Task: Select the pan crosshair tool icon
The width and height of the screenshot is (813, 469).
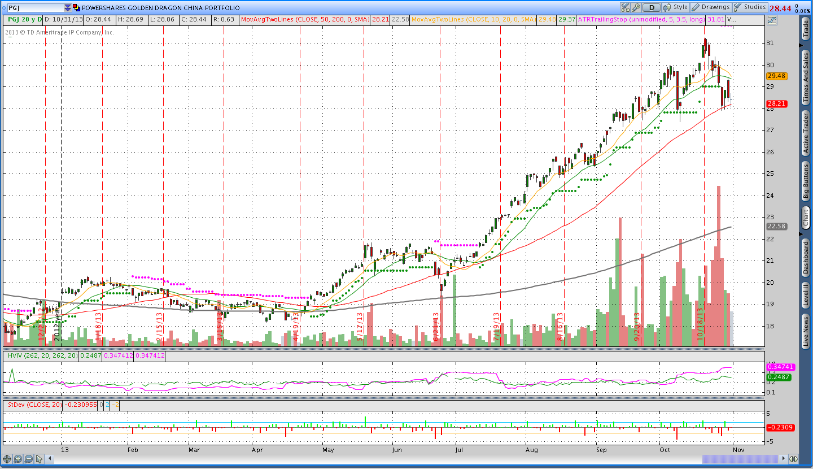Action: pos(7,459)
